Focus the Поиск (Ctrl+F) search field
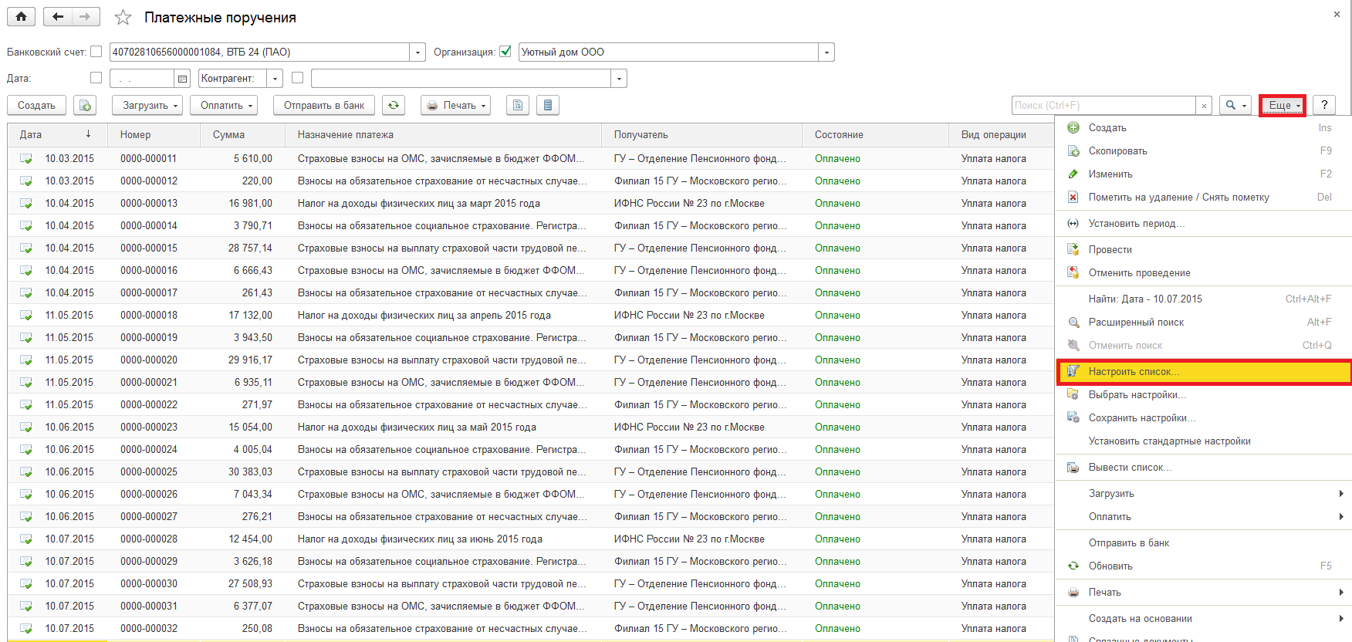Image resolution: width=1352 pixels, height=642 pixels. point(1104,106)
